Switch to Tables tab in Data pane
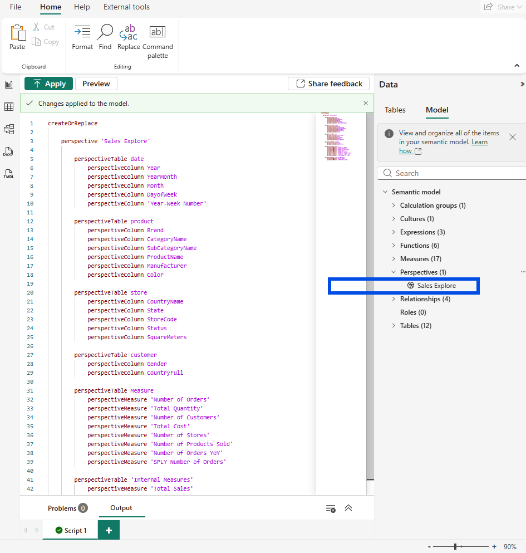The height and width of the screenshot is (553, 526). pos(395,110)
